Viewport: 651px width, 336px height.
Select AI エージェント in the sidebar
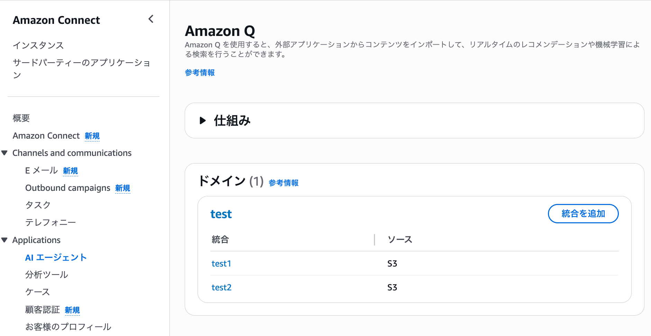pyautogui.click(x=56, y=257)
